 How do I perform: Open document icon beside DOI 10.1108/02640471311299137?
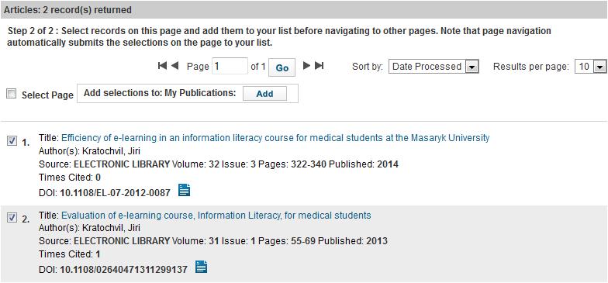point(202,267)
